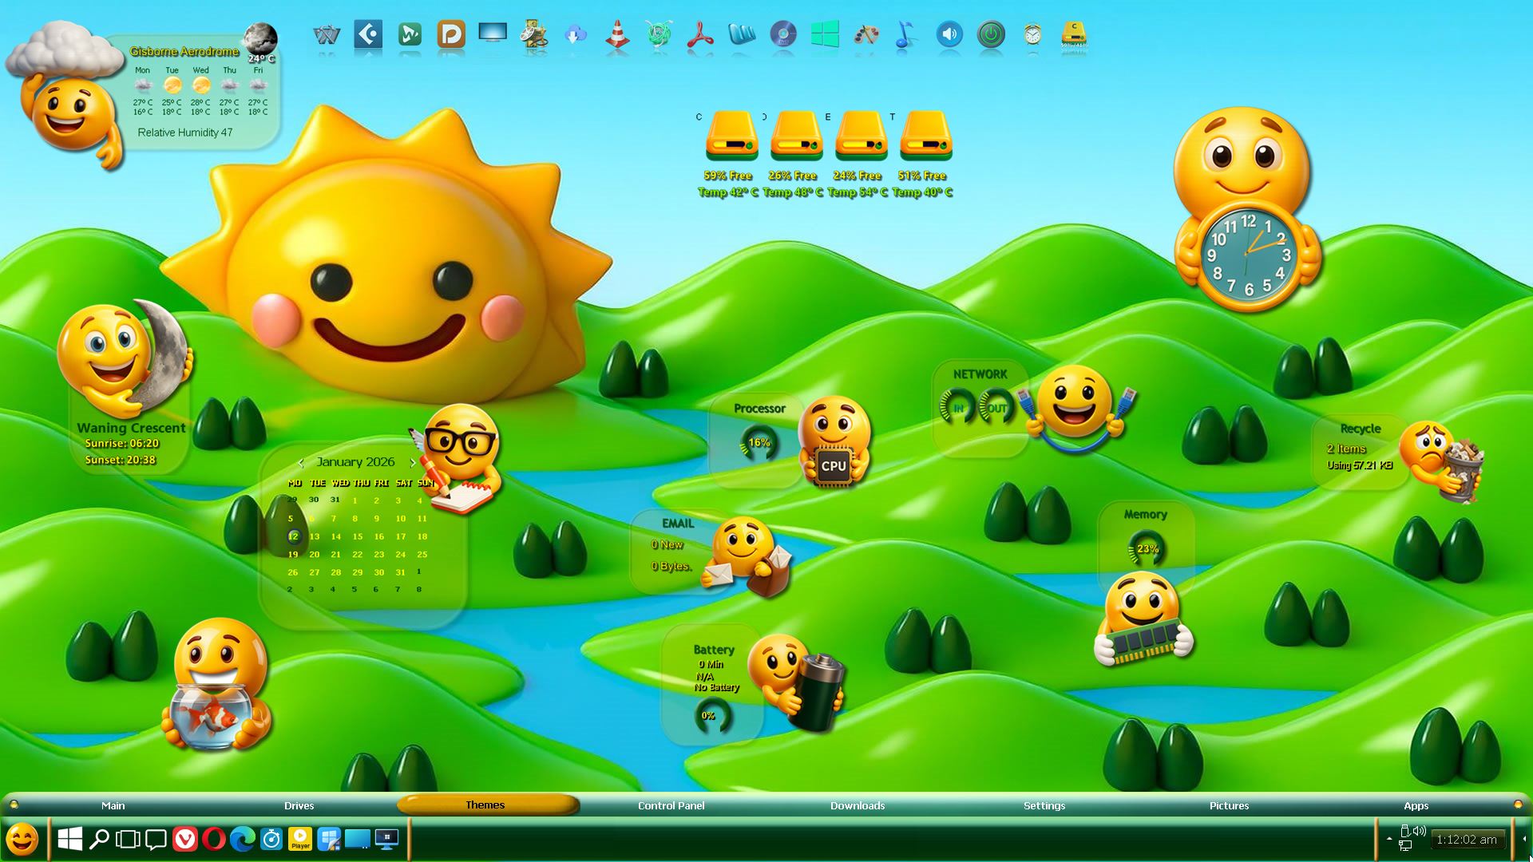The image size is (1533, 862).
Task: Select January 18 in the calendar
Action: pos(422,536)
